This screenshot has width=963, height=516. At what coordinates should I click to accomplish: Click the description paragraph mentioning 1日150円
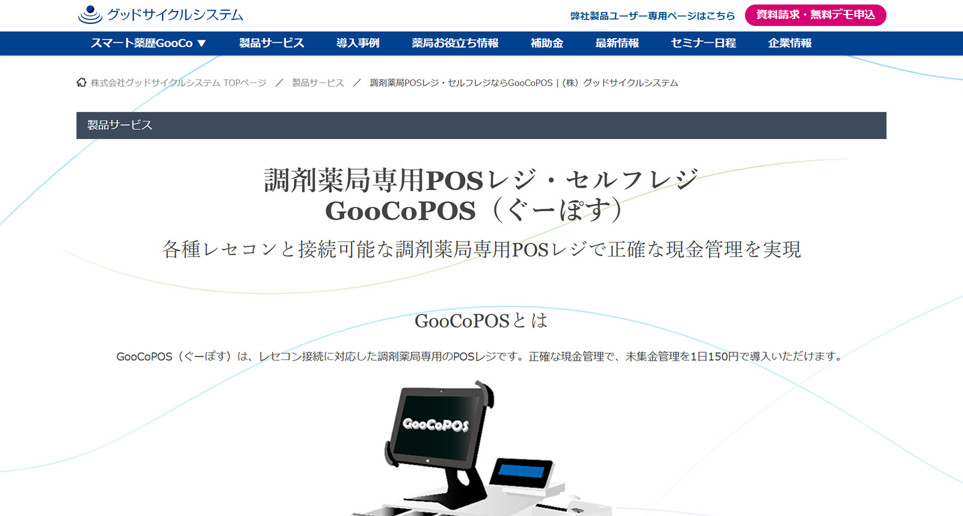[x=482, y=356]
